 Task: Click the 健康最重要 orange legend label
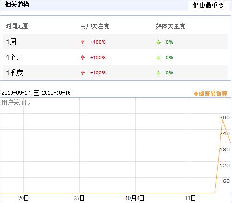[213, 94]
